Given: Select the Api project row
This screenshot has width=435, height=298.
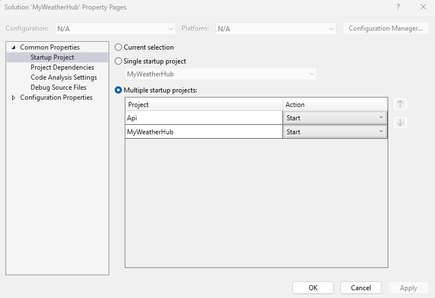Looking at the screenshot, I should pos(204,118).
